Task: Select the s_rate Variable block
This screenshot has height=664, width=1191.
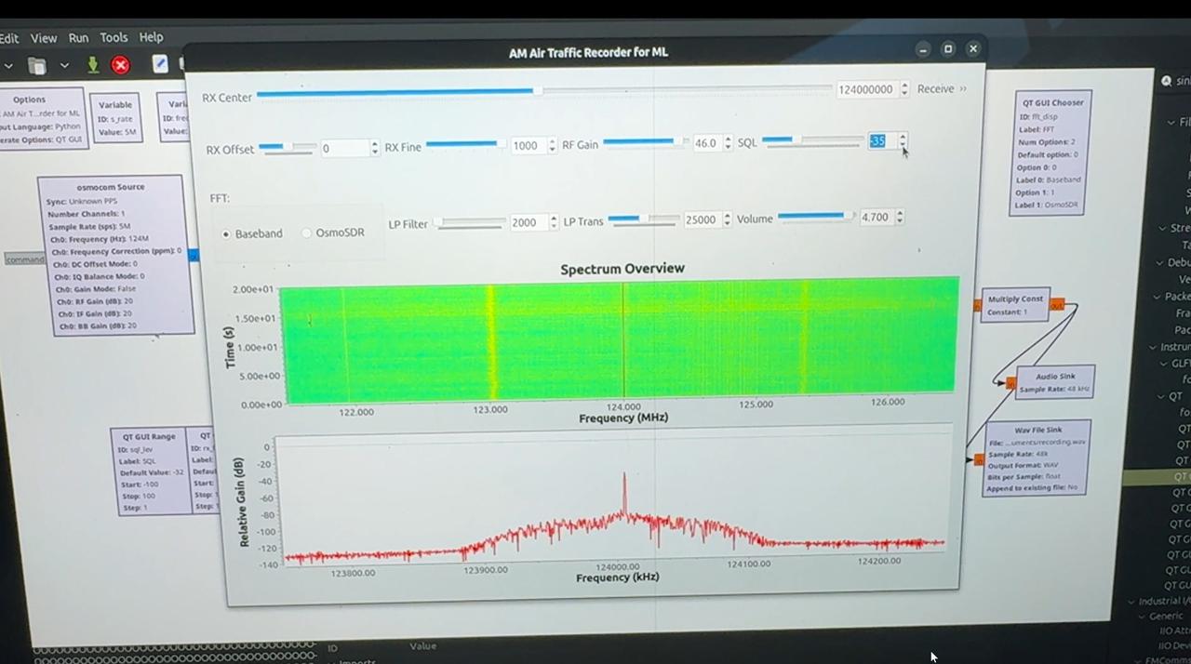Action: [x=116, y=116]
